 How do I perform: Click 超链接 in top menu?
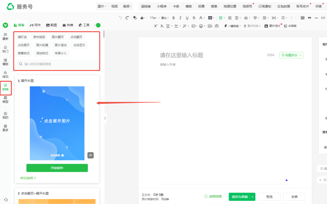146,6
